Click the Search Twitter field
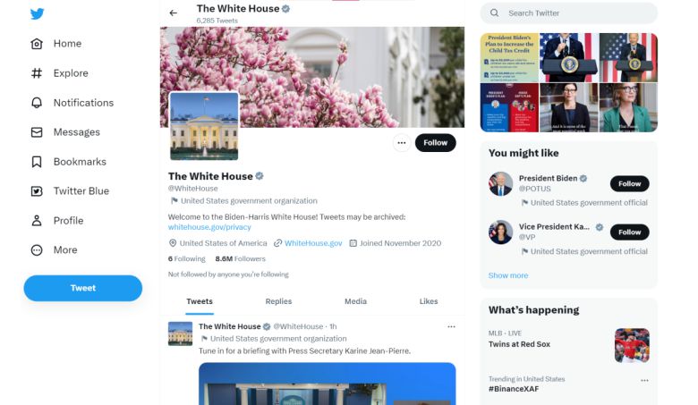 [568, 13]
